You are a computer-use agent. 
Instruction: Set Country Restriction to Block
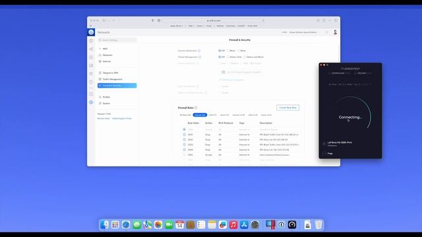pos(231,51)
